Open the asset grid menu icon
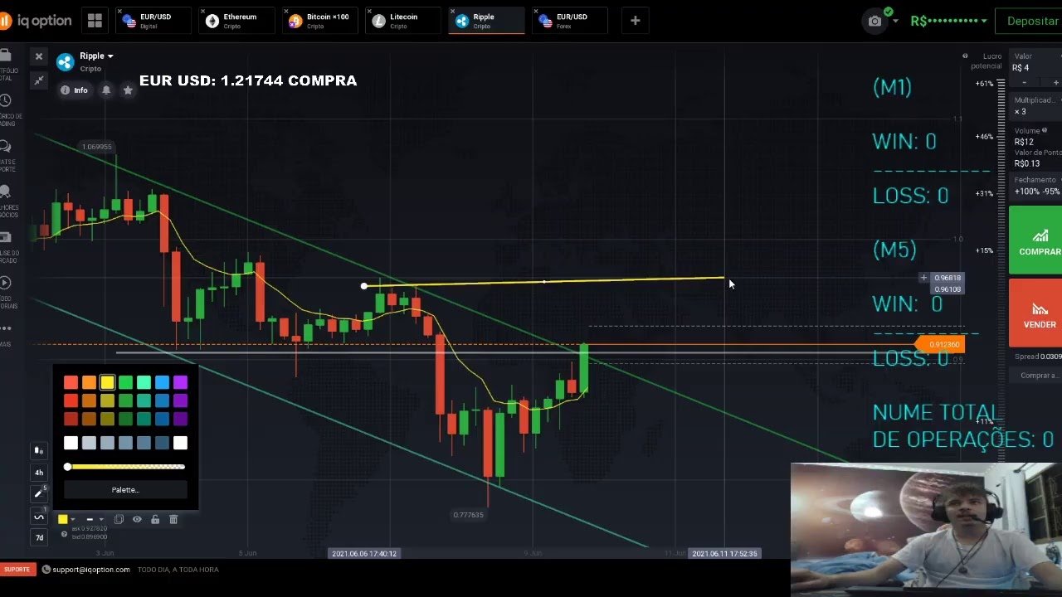This screenshot has width=1062, height=597. (95, 21)
